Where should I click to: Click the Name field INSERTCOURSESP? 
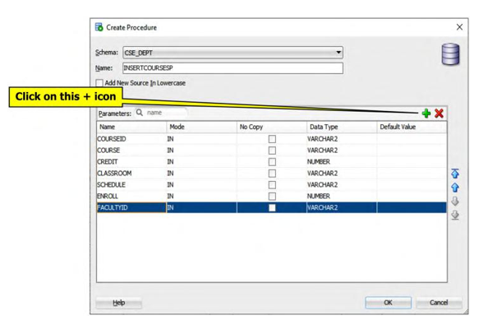(233, 68)
